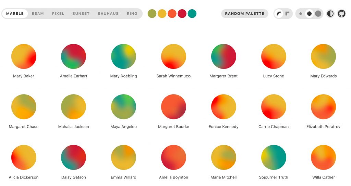Viewport: 351px width, 186px height.
Task: Choose the large avatar size dot
Action: coord(318,14)
